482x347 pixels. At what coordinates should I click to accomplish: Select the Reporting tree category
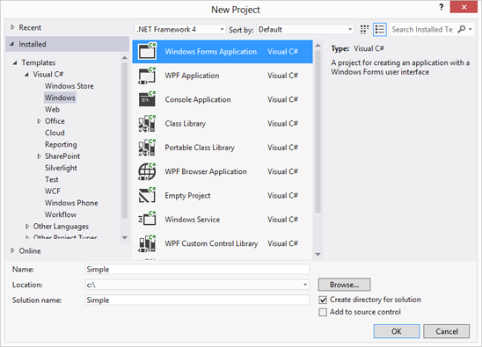[x=61, y=144]
